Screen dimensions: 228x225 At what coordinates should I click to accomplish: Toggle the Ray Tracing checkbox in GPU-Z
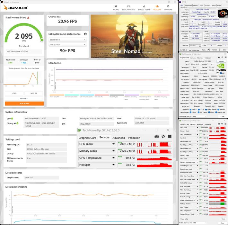199,113
